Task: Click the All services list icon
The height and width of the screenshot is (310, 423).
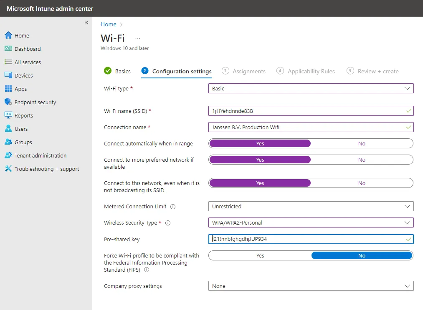Action: (x=8, y=62)
